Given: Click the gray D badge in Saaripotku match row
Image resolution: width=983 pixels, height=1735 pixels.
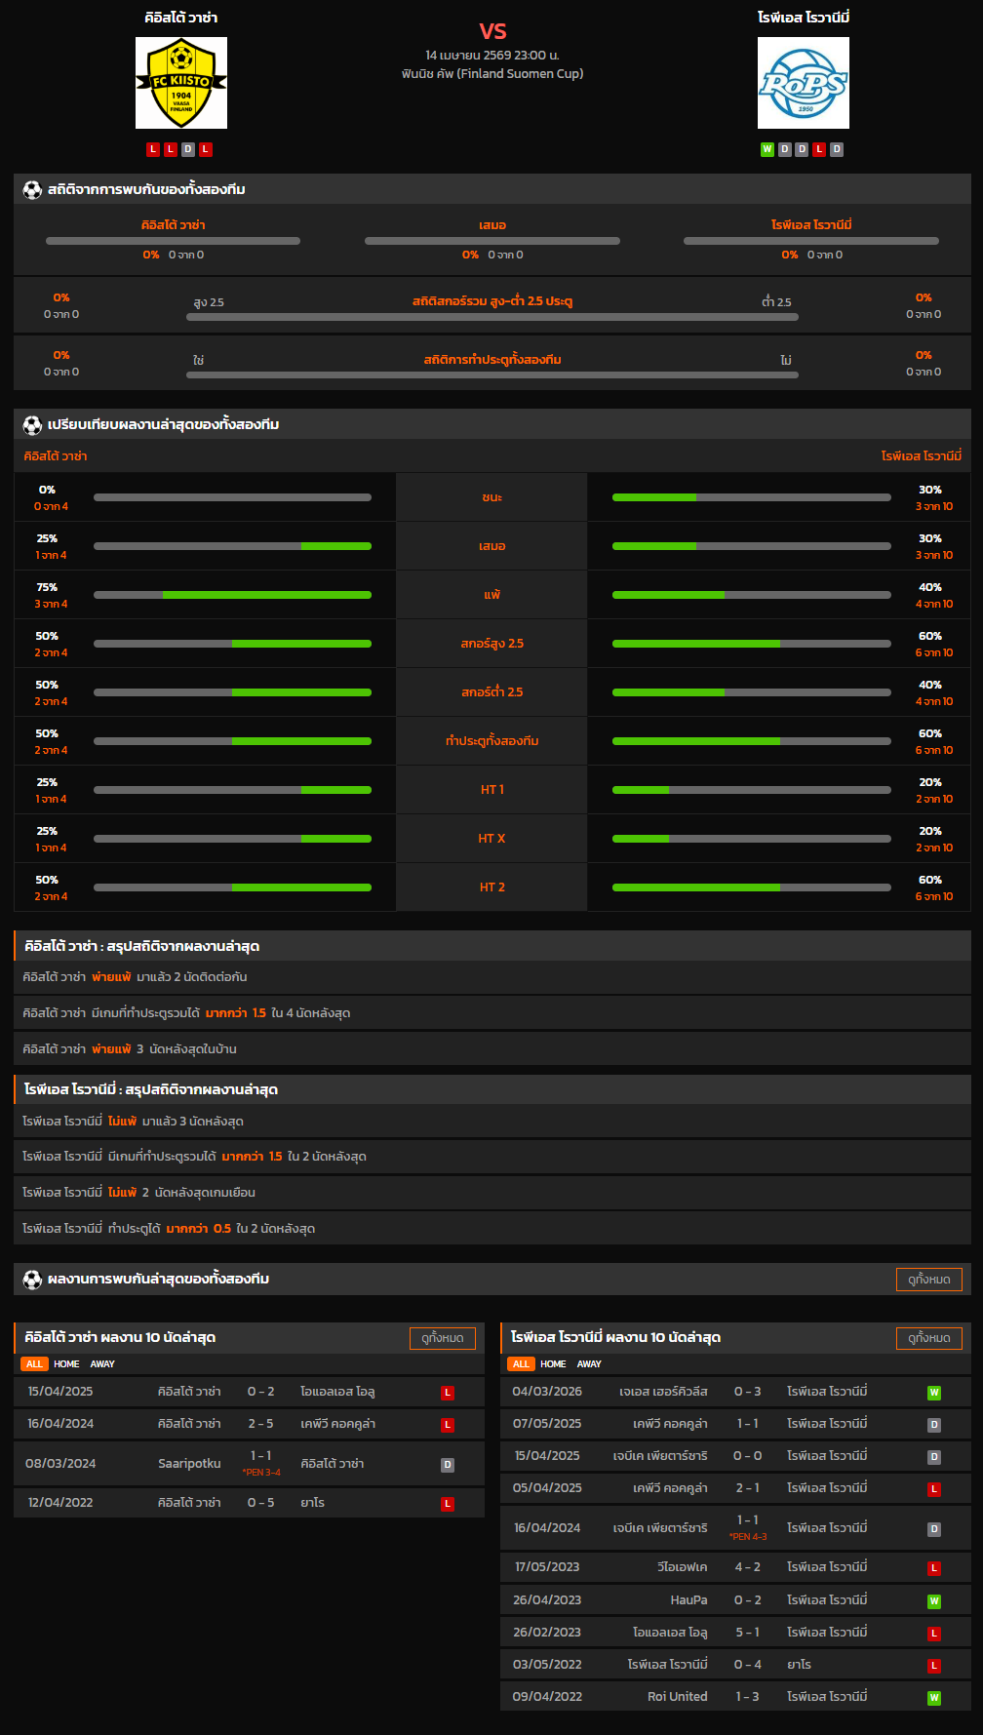Looking at the screenshot, I should click(x=448, y=1465).
